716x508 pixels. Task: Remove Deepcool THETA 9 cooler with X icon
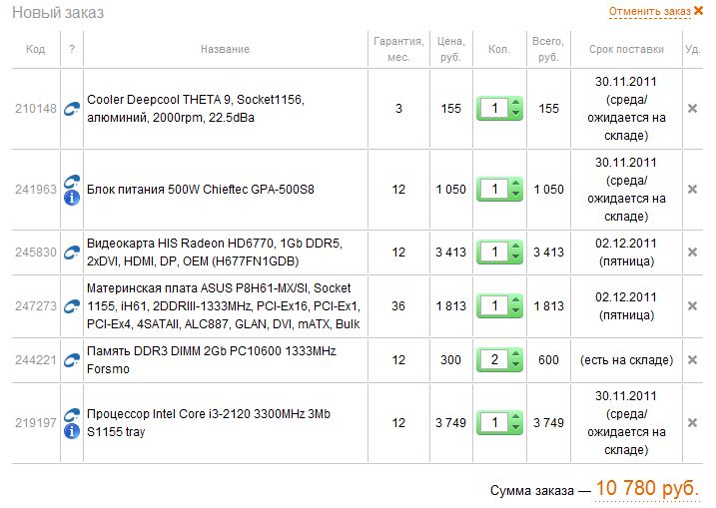pos(693,109)
